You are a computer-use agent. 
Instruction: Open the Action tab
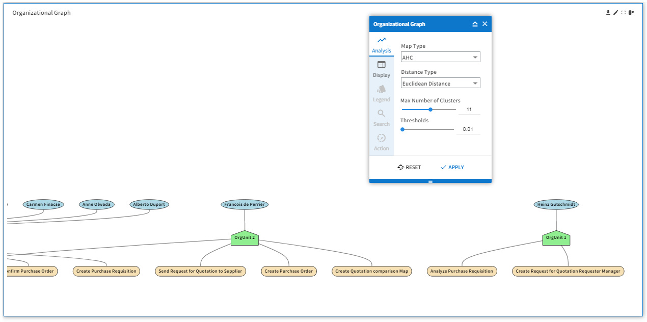tap(382, 143)
